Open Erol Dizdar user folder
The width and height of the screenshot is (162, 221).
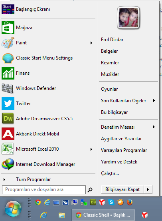click(112, 40)
